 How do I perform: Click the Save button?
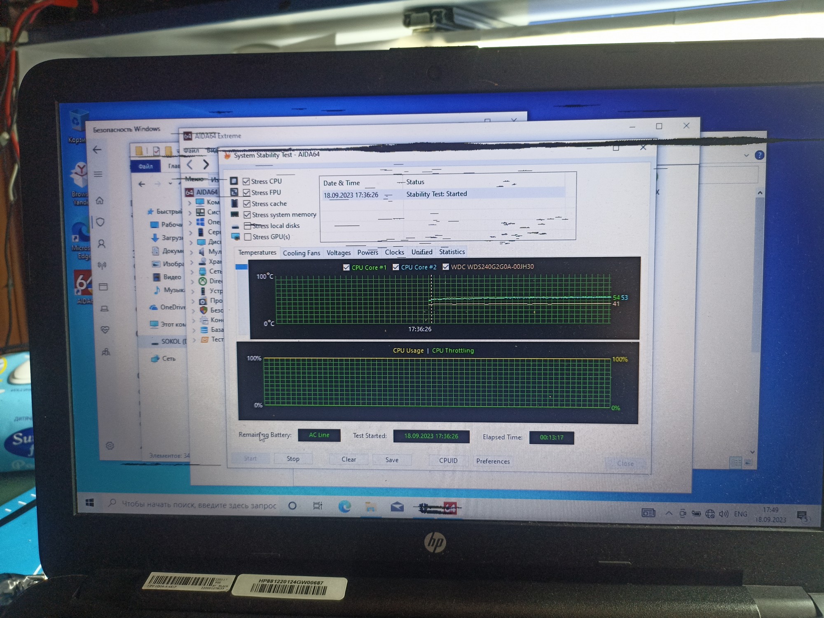tap(392, 460)
